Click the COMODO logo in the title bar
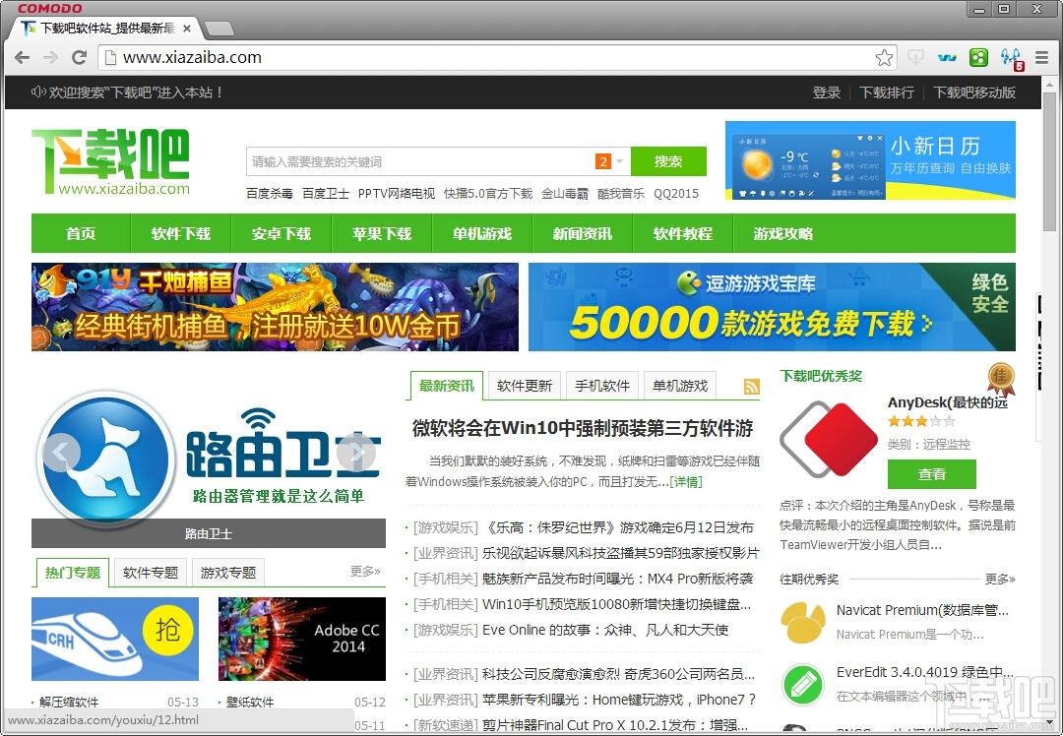Viewport: 1063px width, 736px height. point(49,8)
